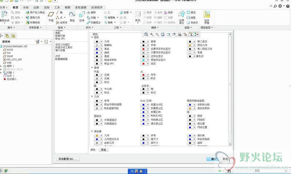The width and height of the screenshot is (291, 174).
Task: Select 配置编辑器 in the options list
Action: pyautogui.click(x=61, y=59)
